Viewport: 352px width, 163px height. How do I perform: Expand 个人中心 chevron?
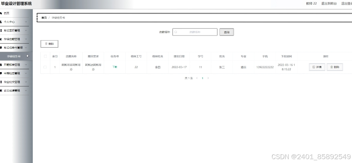[x=26, y=22]
